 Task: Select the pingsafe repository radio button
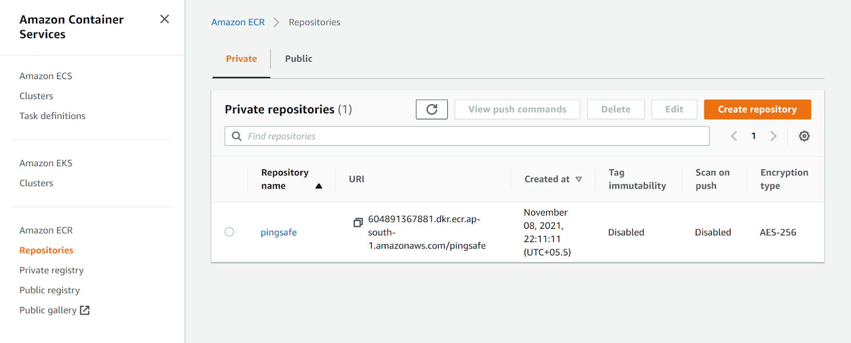tap(229, 232)
